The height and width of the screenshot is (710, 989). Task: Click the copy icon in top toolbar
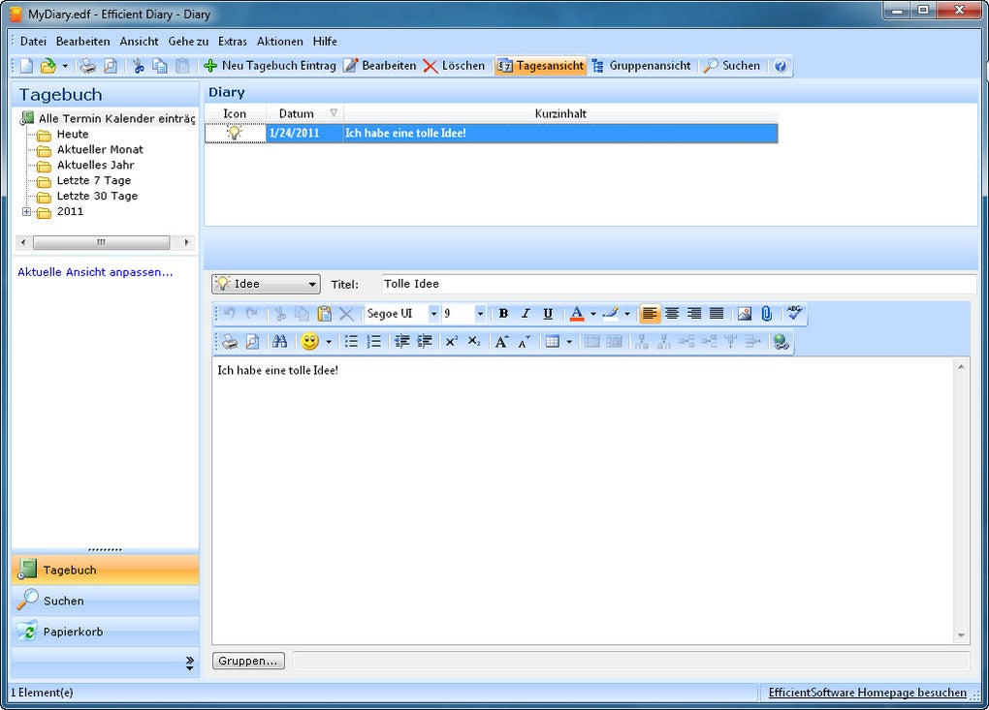tap(160, 66)
